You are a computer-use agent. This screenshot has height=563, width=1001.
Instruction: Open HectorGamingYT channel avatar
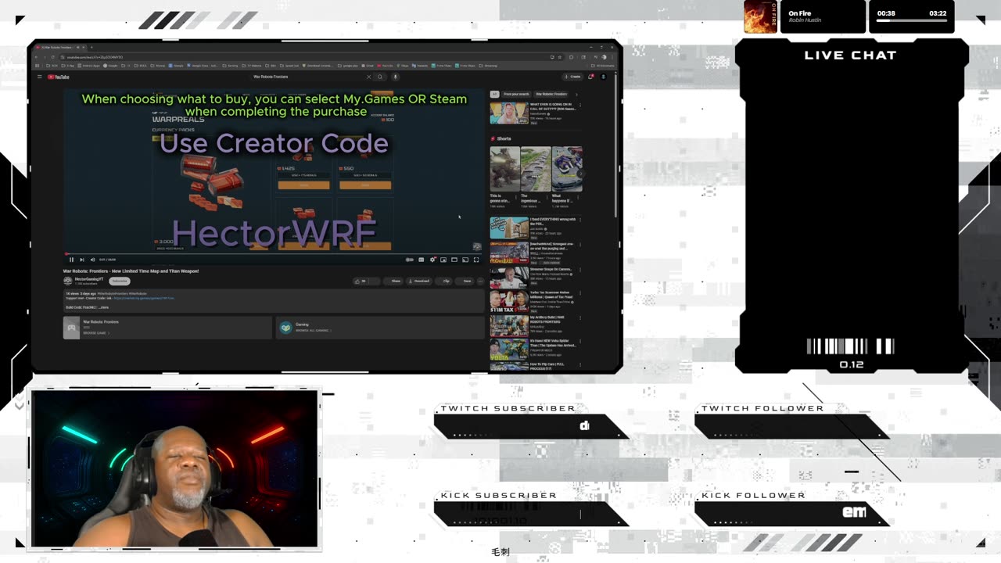(67, 281)
